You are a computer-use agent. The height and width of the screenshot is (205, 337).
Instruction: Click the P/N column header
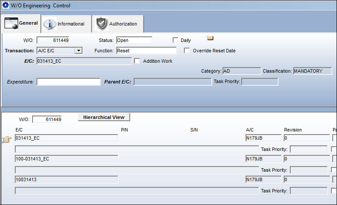[124, 130]
